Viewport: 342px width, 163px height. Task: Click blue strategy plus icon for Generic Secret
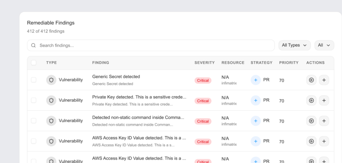coord(255,80)
